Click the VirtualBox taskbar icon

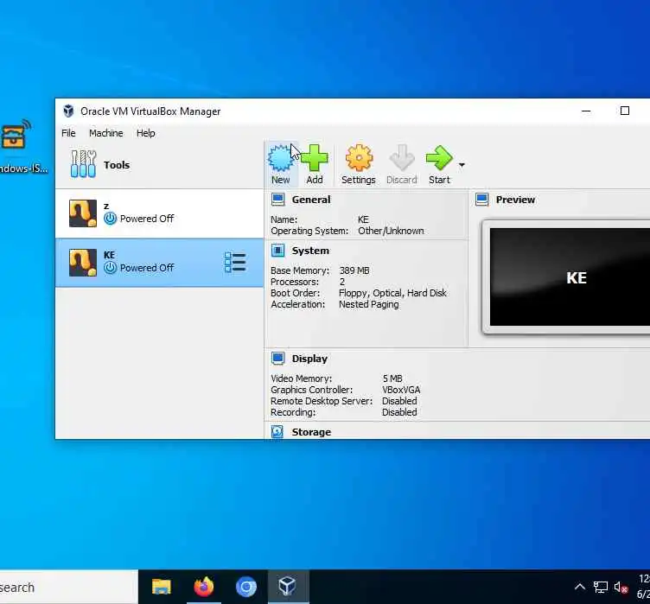point(287,587)
